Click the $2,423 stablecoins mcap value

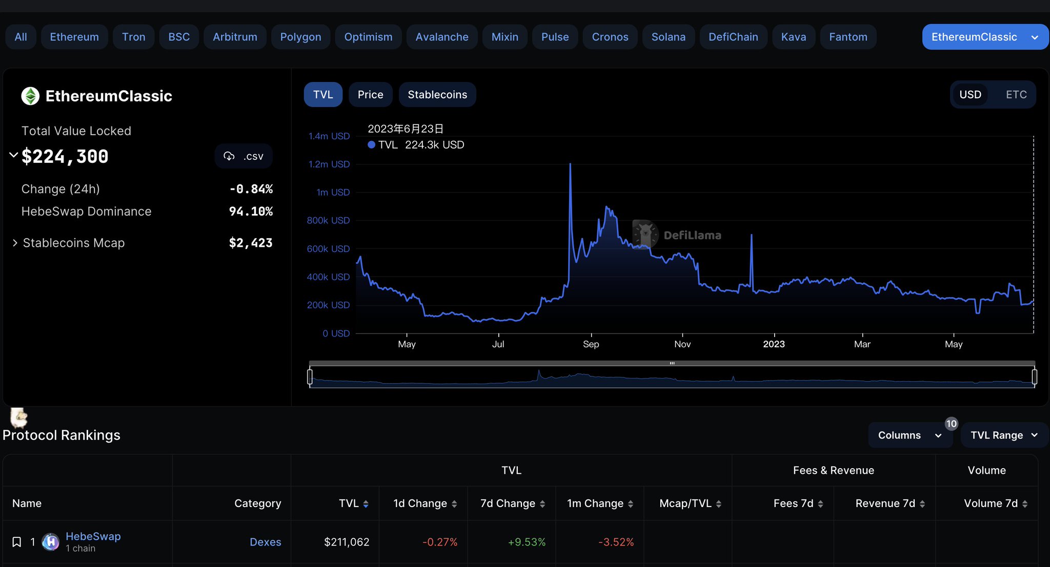[x=251, y=243]
